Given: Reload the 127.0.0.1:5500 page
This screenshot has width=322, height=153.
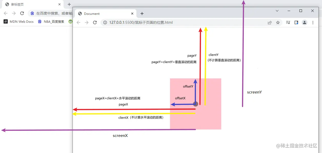Looking at the screenshot, I should pyautogui.click(x=95, y=22).
